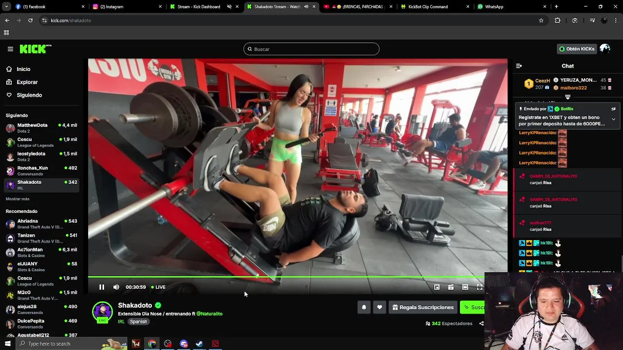The image size is (623, 350).
Task: Open Ahriadna recommended channel
Action: coord(41,224)
